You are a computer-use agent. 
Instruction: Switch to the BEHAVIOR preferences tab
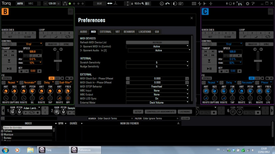click(x=129, y=32)
